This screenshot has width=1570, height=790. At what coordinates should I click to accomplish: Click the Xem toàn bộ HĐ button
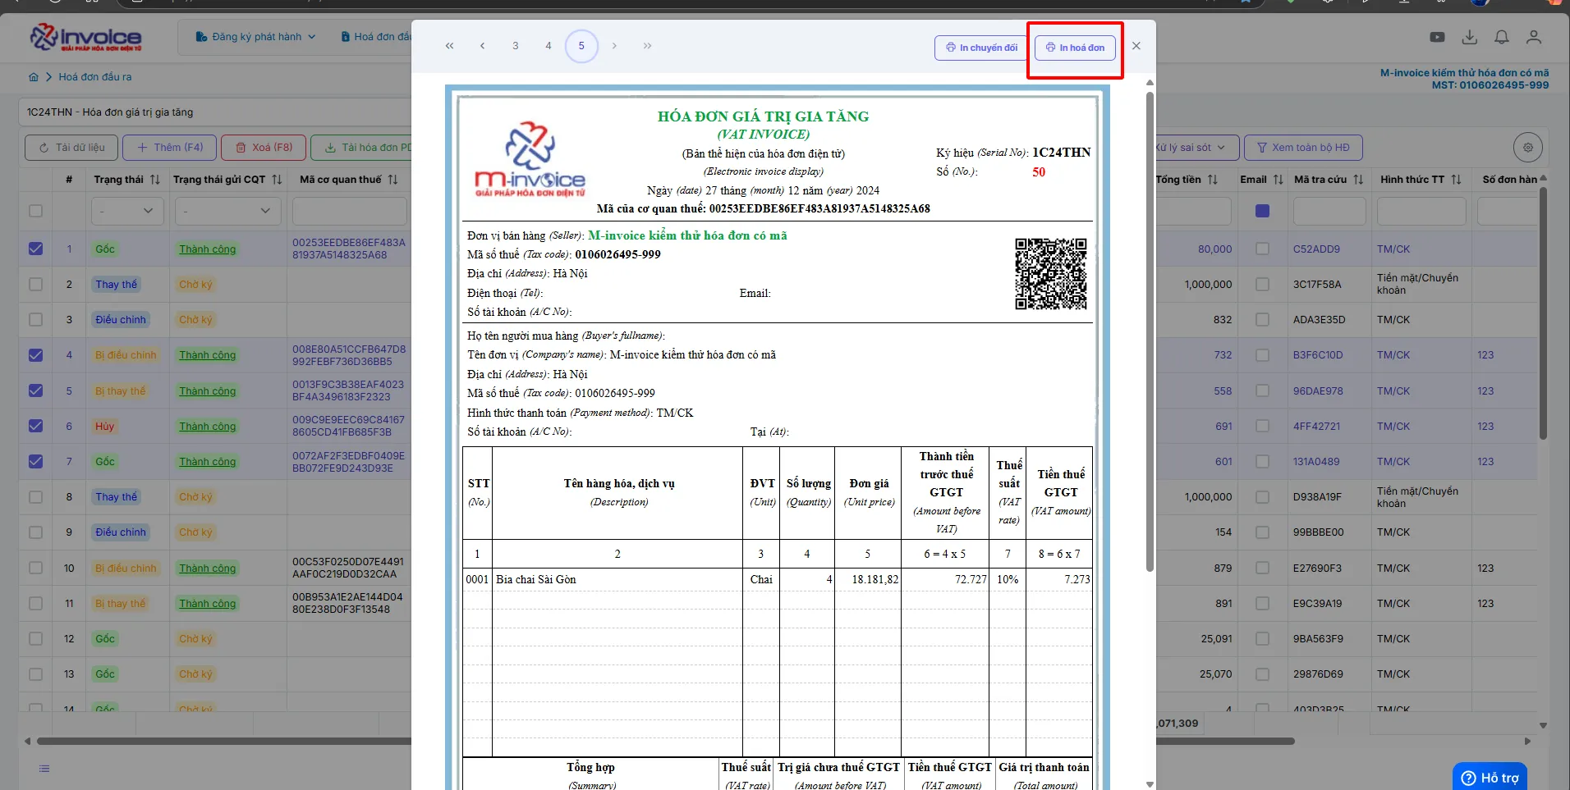[x=1303, y=148]
